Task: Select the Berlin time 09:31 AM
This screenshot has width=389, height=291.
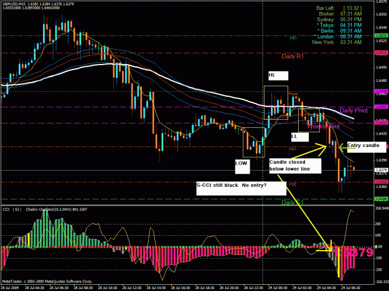Action: pyautogui.click(x=351, y=31)
